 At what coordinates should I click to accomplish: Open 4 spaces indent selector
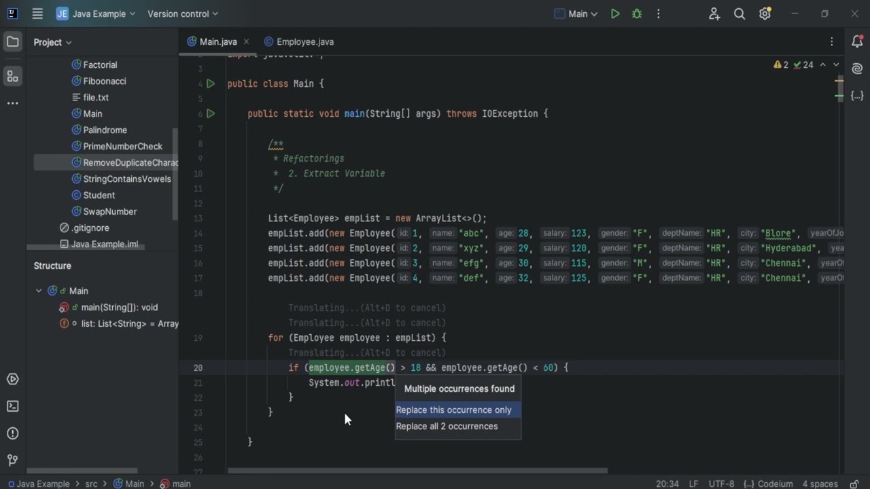[820, 484]
